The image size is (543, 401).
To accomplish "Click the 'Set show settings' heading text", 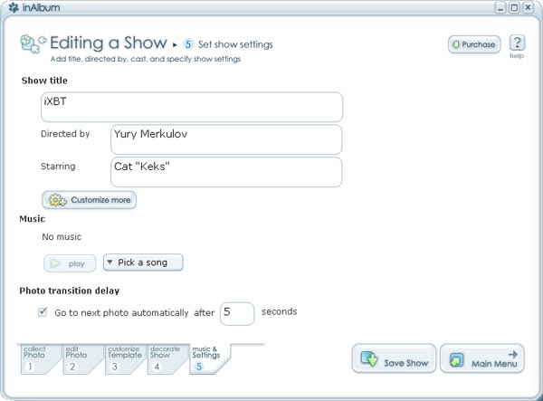I will (235, 44).
